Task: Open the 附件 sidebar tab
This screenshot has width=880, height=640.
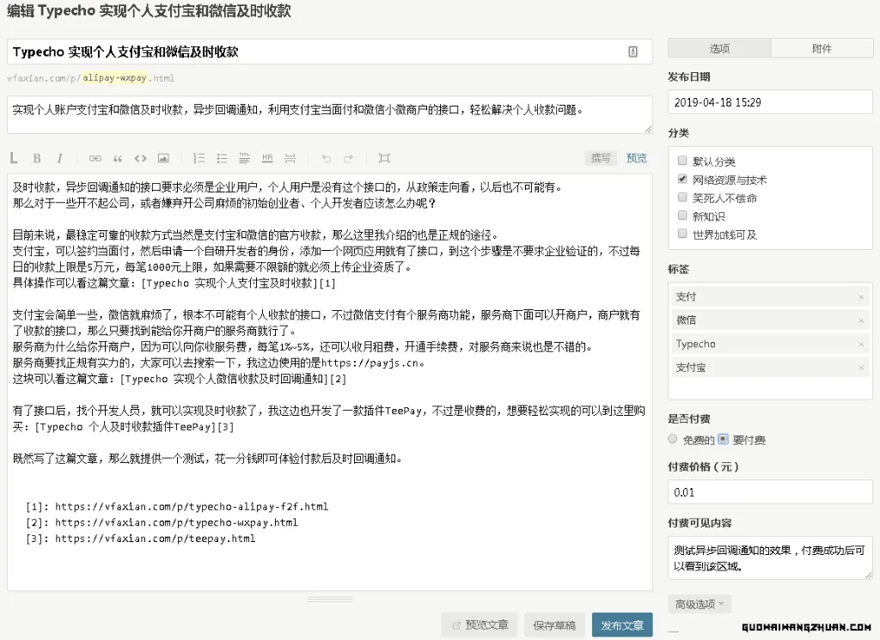Action: point(822,49)
